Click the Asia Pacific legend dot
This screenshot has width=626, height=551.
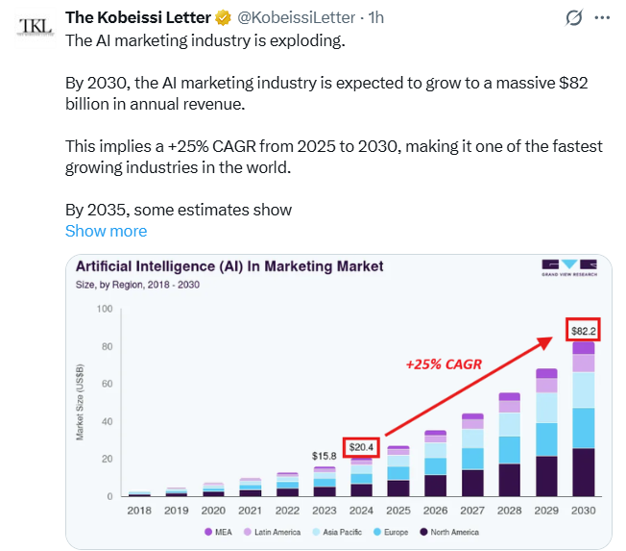coord(316,532)
